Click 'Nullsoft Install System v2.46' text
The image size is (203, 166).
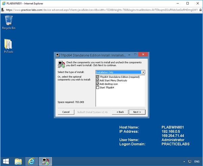[x=92, y=112]
